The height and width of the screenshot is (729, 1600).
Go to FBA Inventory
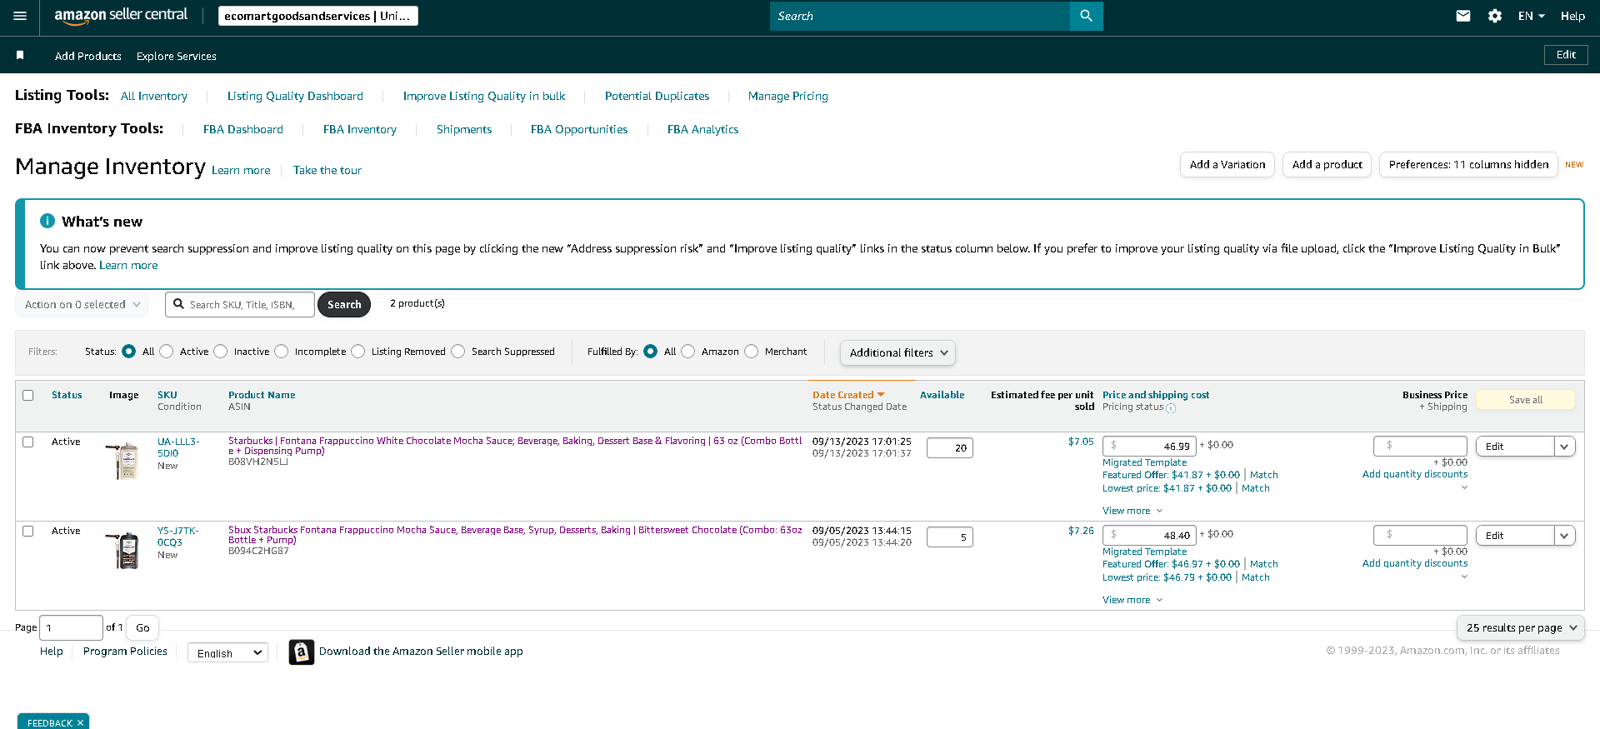[x=360, y=130]
